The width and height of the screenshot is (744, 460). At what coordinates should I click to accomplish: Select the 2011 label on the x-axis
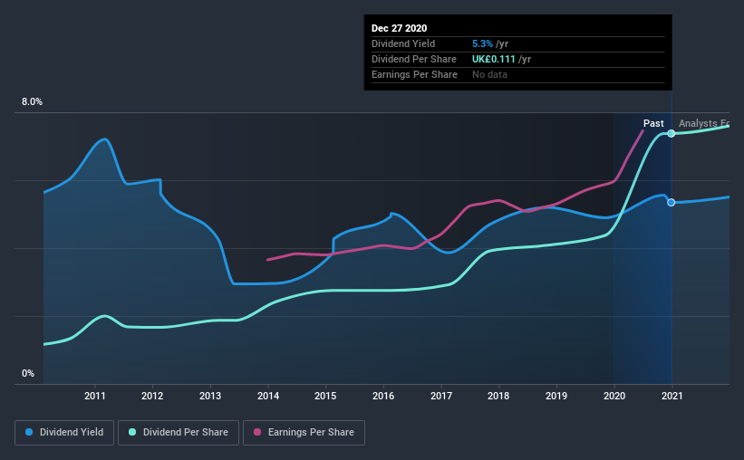[x=96, y=396]
